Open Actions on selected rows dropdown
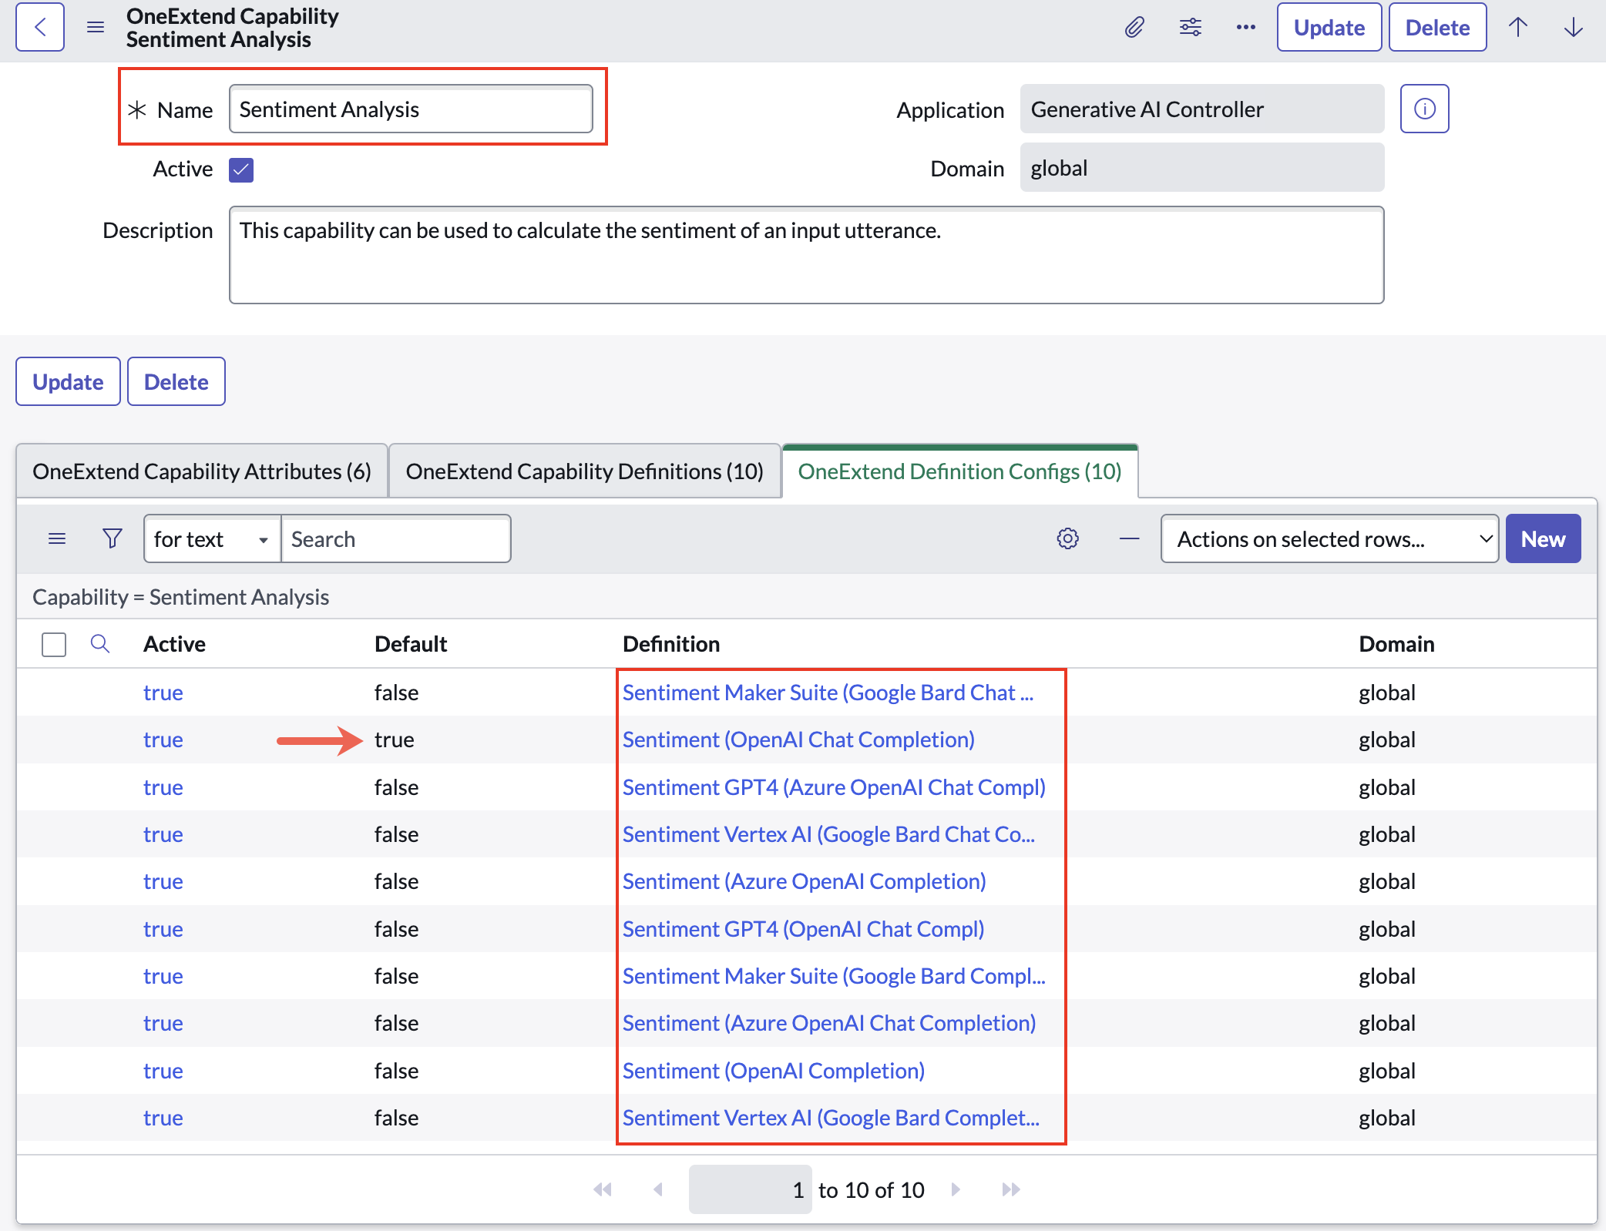This screenshot has width=1606, height=1231. point(1329,538)
